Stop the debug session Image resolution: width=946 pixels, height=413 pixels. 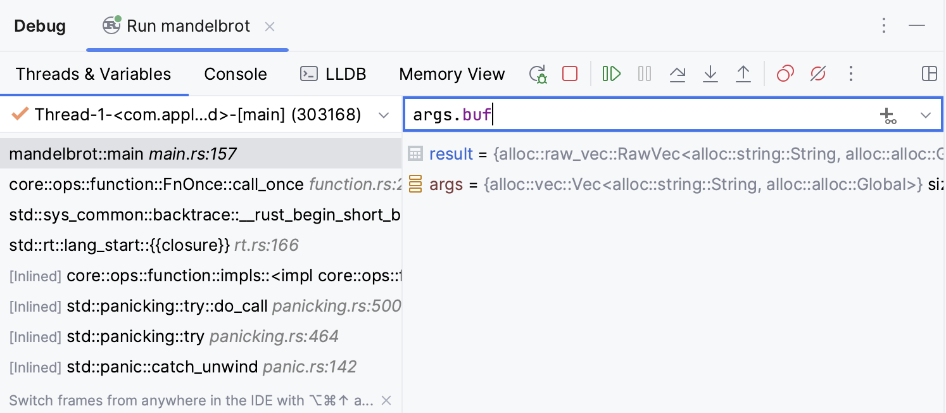coord(570,74)
